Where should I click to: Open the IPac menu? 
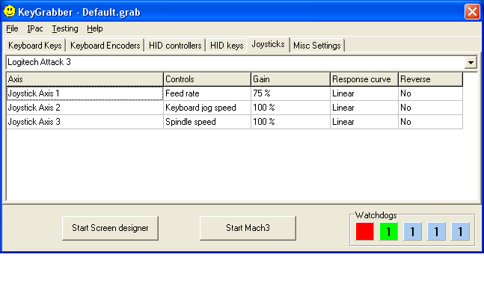pos(35,28)
